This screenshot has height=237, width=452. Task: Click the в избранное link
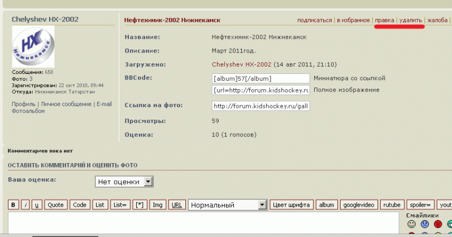tap(353, 20)
